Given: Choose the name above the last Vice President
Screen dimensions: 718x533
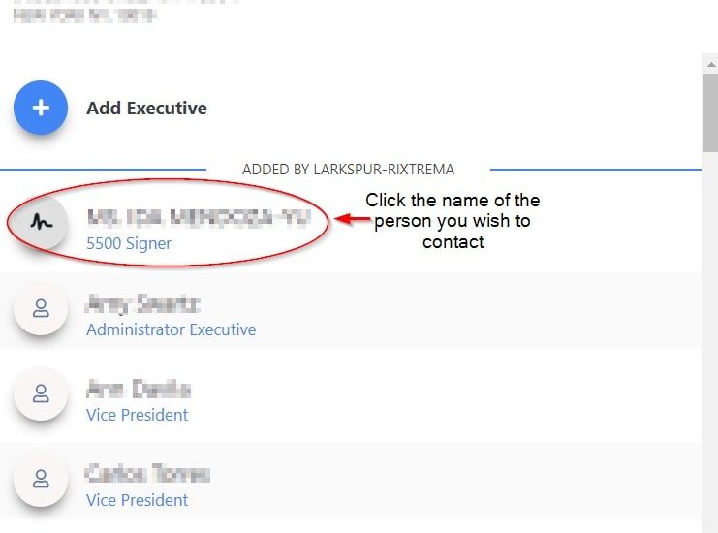Looking at the screenshot, I should 147,476.
